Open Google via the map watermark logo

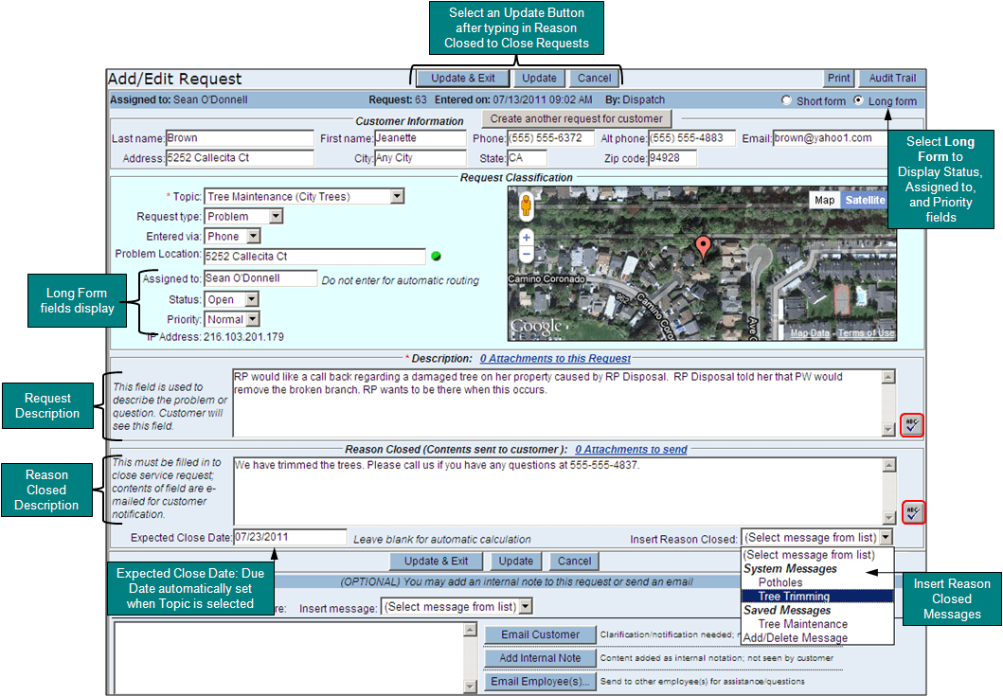[x=535, y=324]
